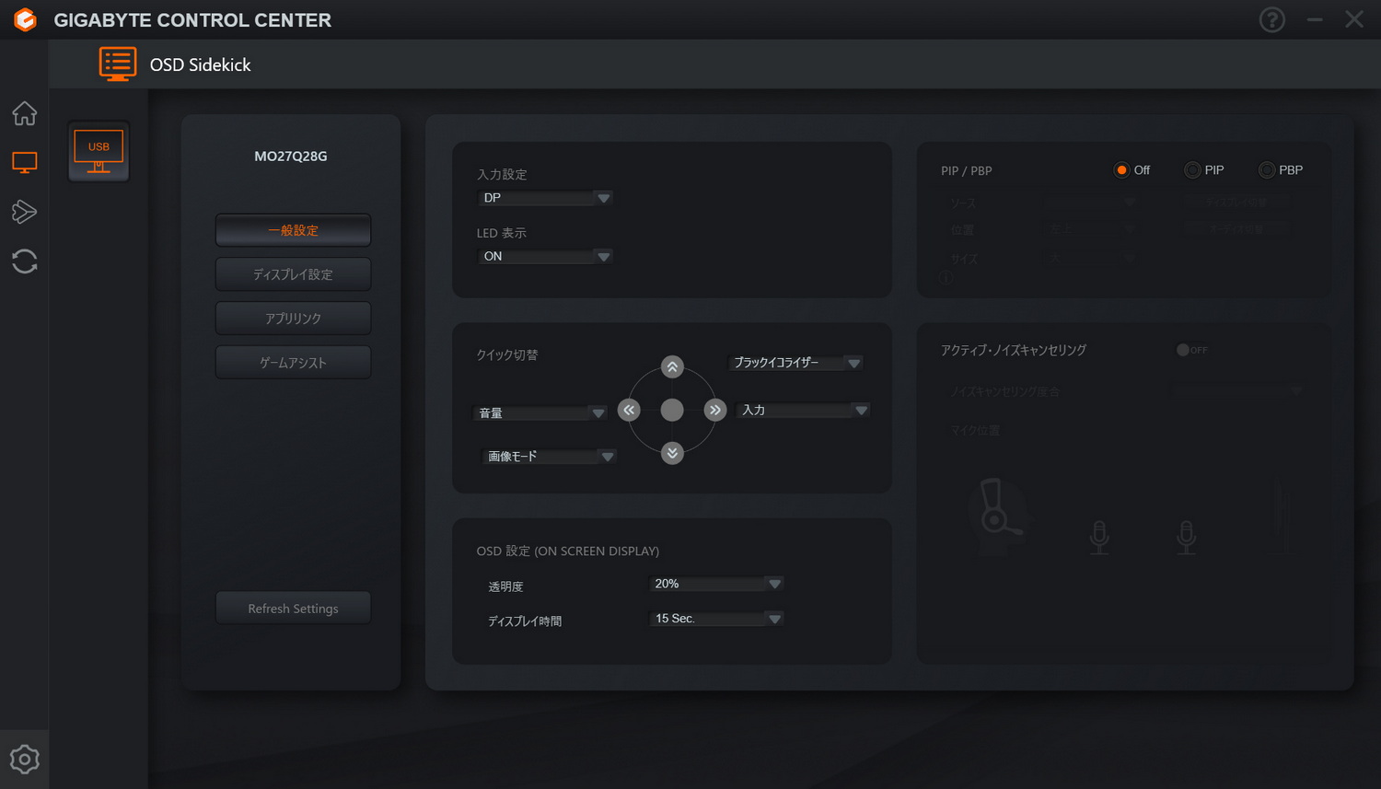Click the クイック切替 heading
Image resolution: width=1381 pixels, height=789 pixels.
click(x=507, y=354)
